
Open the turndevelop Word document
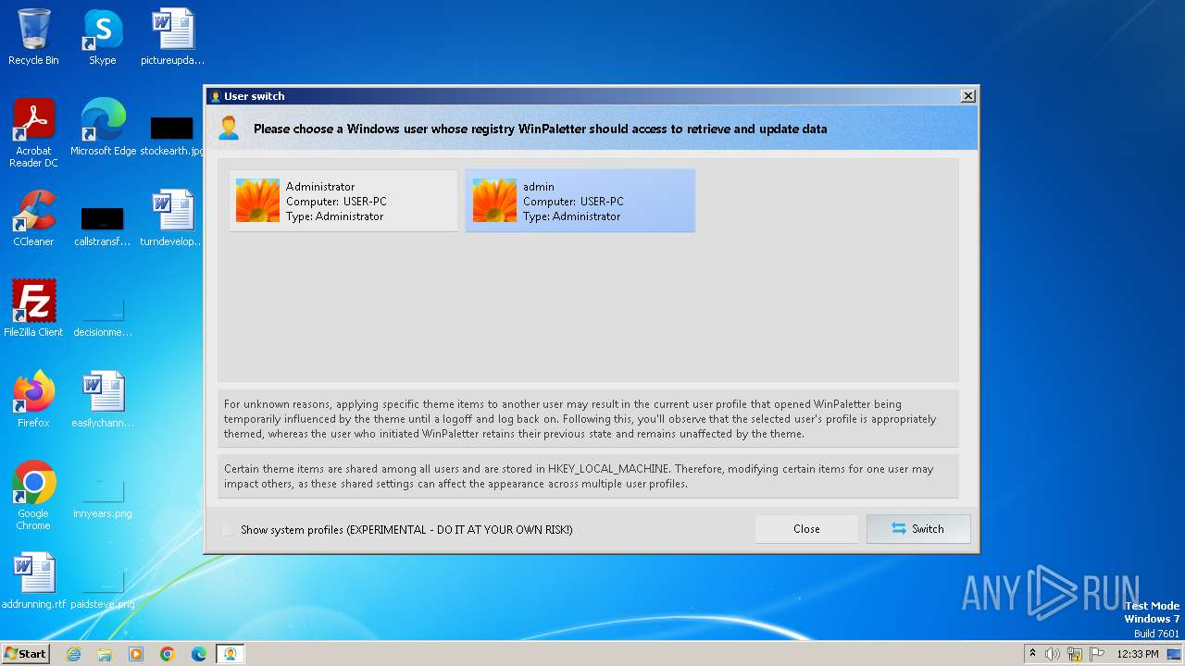[172, 218]
